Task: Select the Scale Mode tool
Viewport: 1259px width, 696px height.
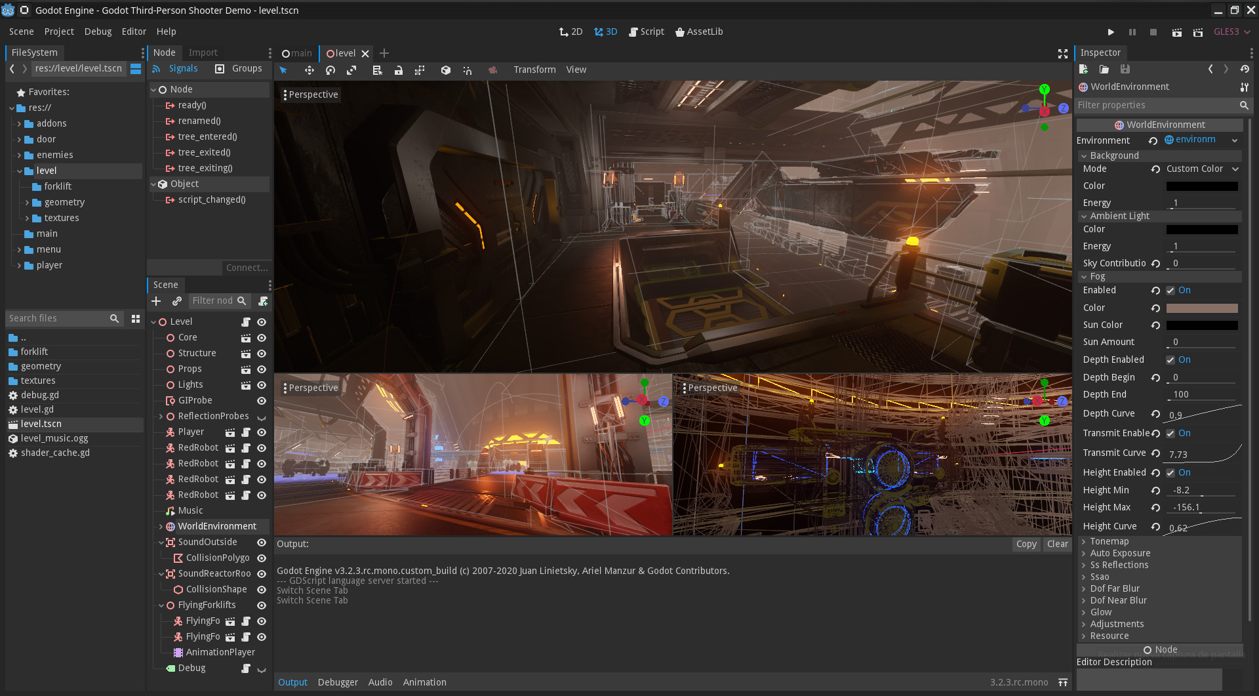Action: point(351,70)
